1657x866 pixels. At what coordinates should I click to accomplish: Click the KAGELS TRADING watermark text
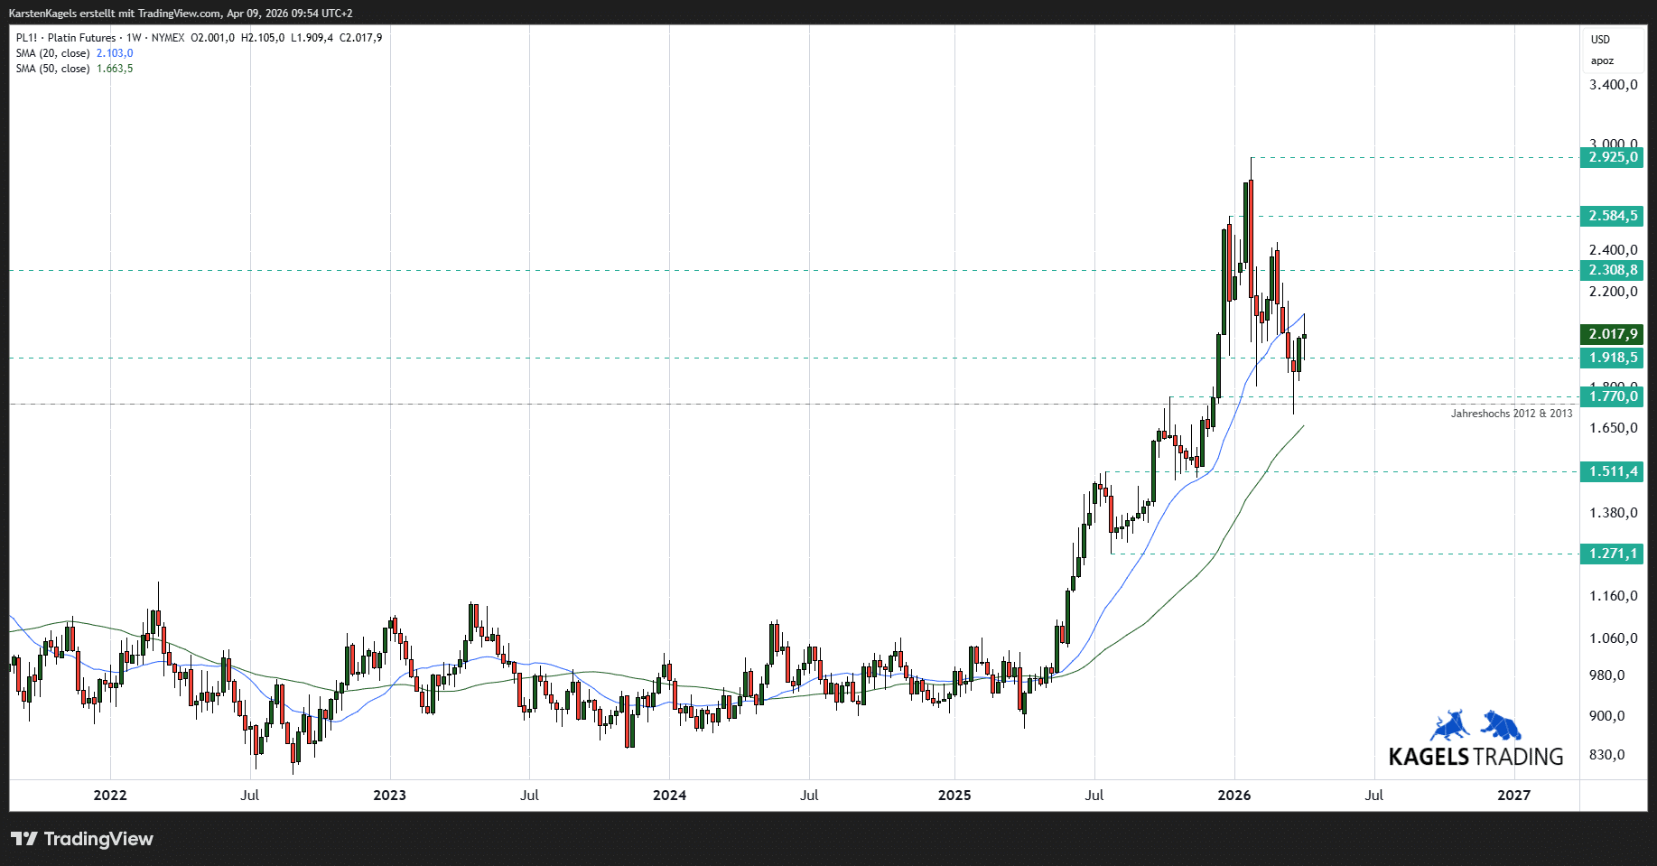click(1475, 757)
